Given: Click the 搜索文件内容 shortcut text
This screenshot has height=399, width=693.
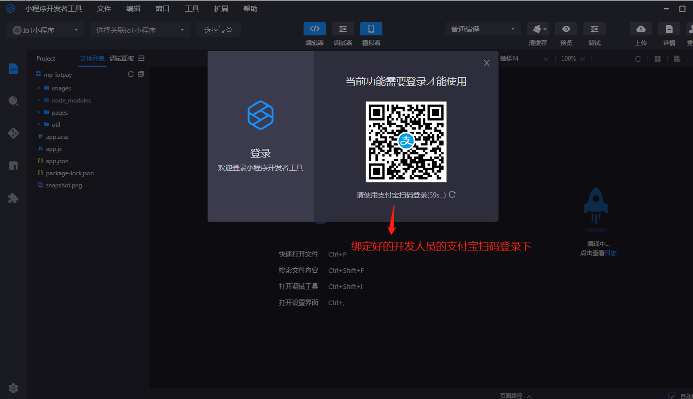Looking at the screenshot, I should [299, 270].
